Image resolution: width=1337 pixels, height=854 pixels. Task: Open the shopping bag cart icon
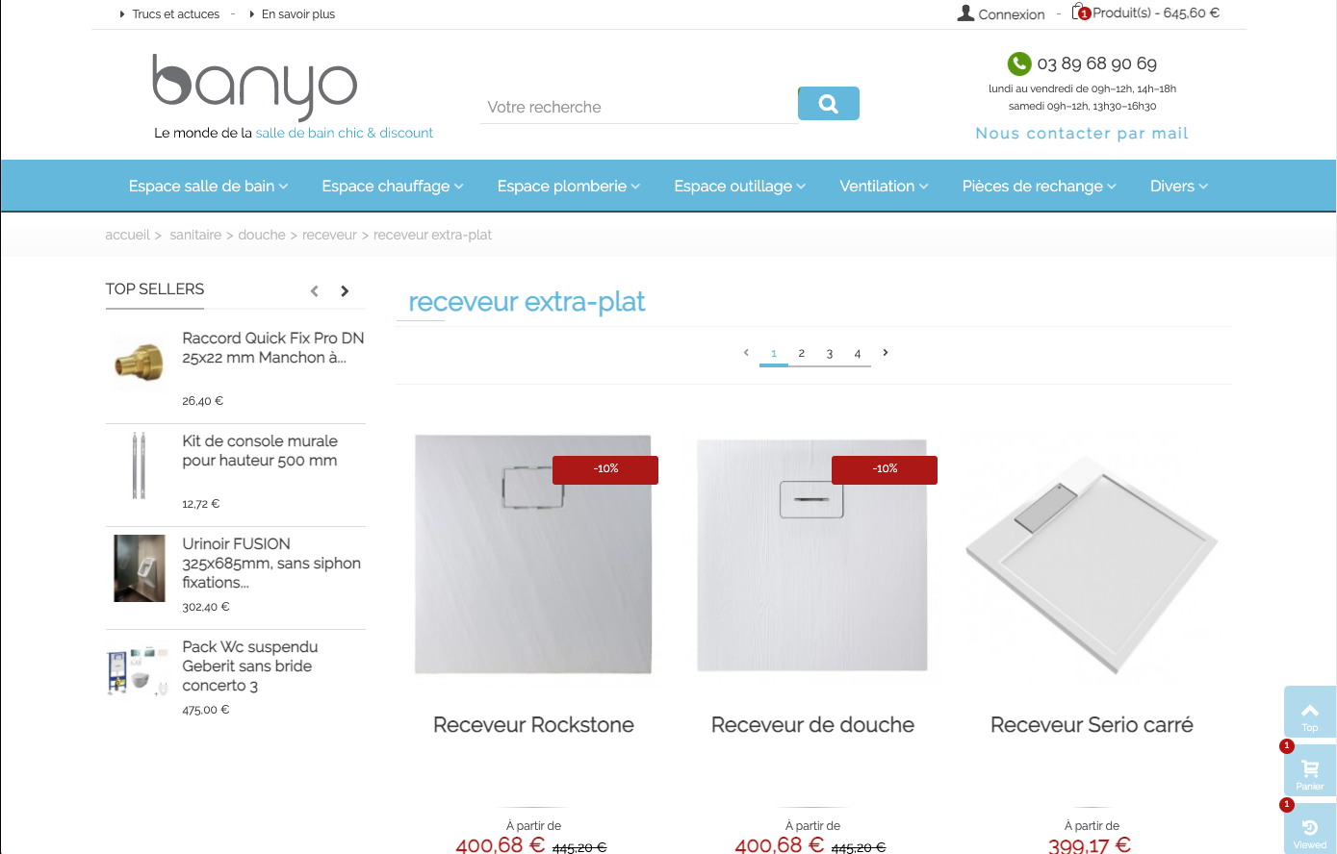pos(1081,12)
